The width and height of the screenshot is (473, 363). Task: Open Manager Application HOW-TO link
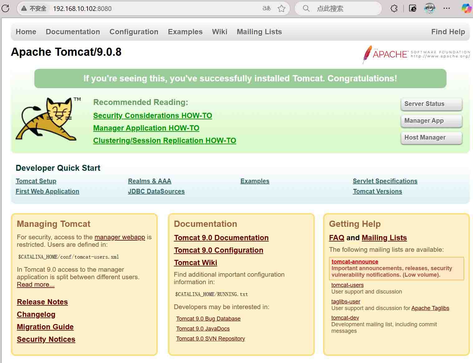[x=146, y=128]
